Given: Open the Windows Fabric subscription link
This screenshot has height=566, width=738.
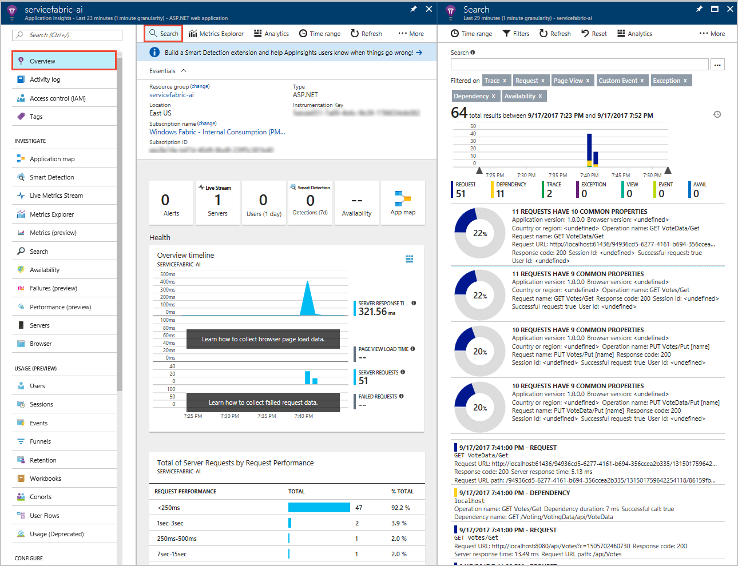Looking at the screenshot, I should (217, 132).
